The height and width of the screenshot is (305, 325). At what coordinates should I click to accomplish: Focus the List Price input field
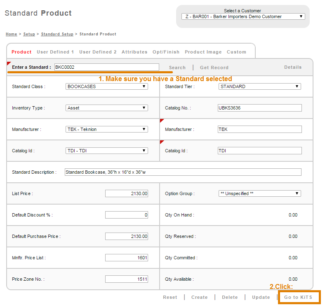(x=126, y=193)
